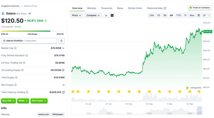Screen dimensions: 214x118
Task: Open Max Supply info icon
Action: tap(15, 85)
